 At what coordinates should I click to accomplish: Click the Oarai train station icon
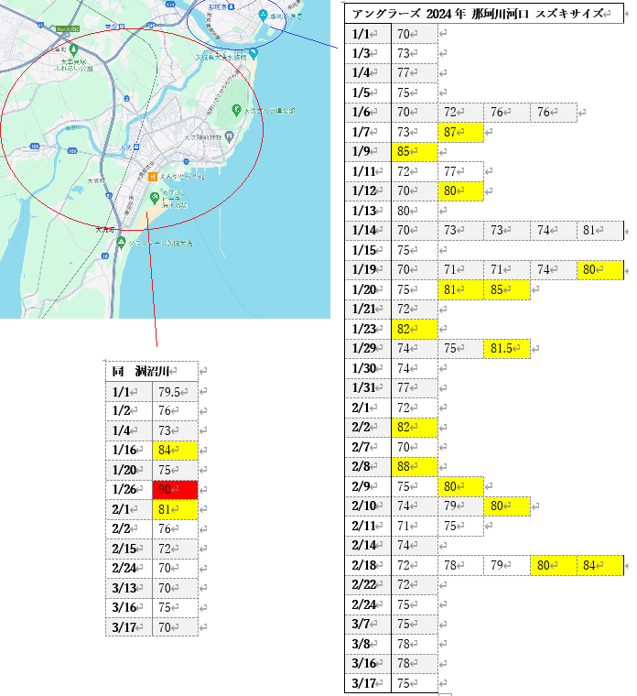click(135, 147)
